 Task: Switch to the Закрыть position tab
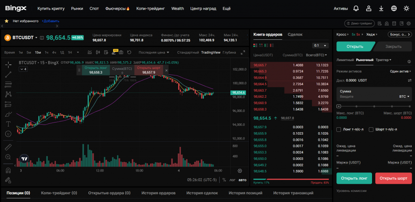tap(393, 47)
